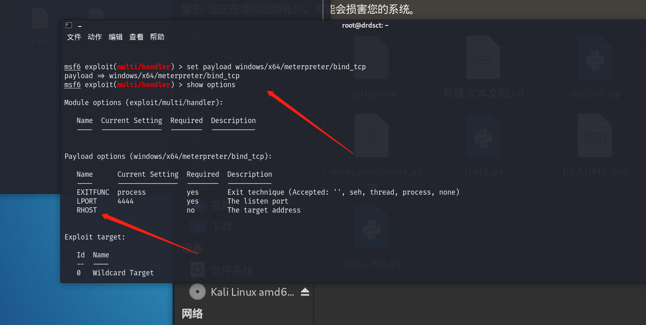Click the LPORT value 4444

(x=125, y=201)
